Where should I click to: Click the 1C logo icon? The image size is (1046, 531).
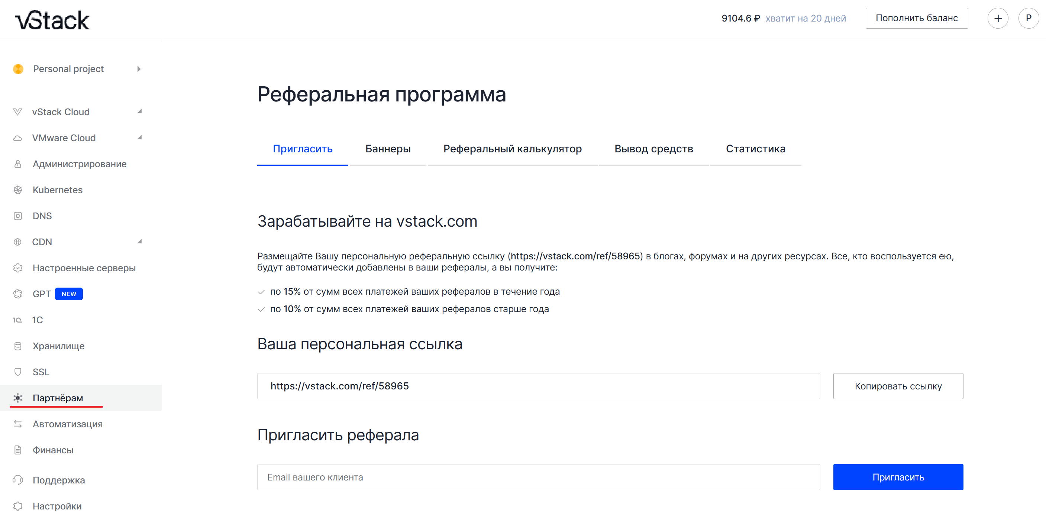[x=17, y=320]
